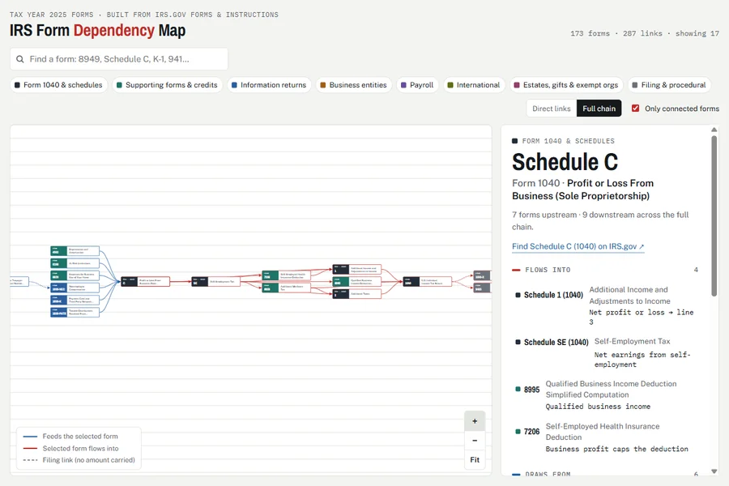The image size is (729, 486).
Task: Switch to Full chain mode
Action: [599, 109]
